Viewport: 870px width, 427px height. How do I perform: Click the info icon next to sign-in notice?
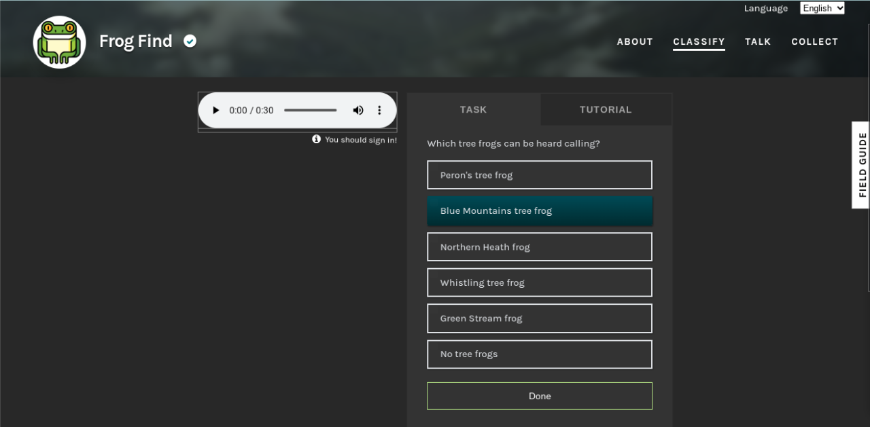pos(316,139)
